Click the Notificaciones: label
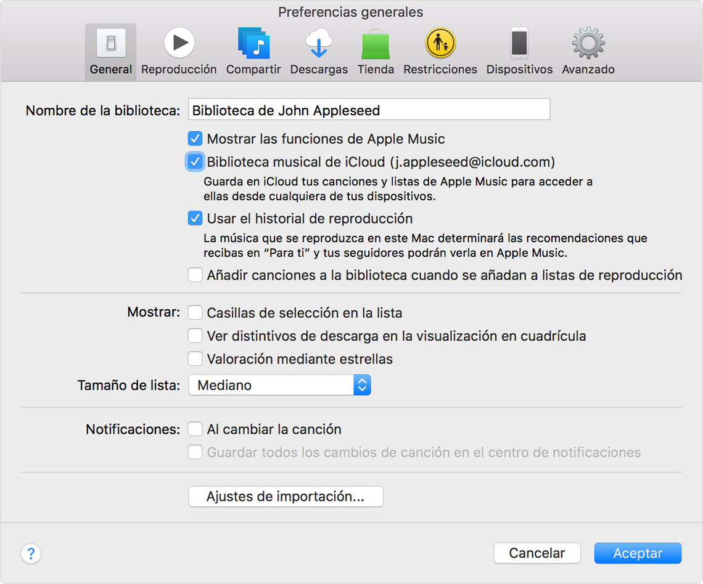Image resolution: width=703 pixels, height=584 pixels. point(133,429)
